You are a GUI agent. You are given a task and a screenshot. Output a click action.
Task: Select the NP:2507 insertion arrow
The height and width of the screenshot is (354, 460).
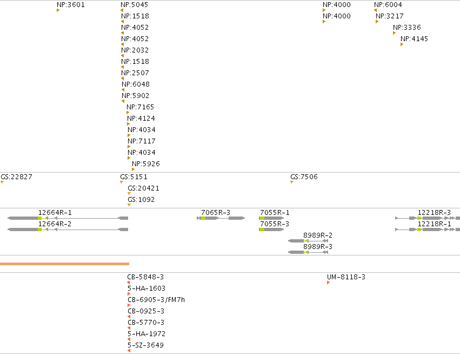(122, 78)
